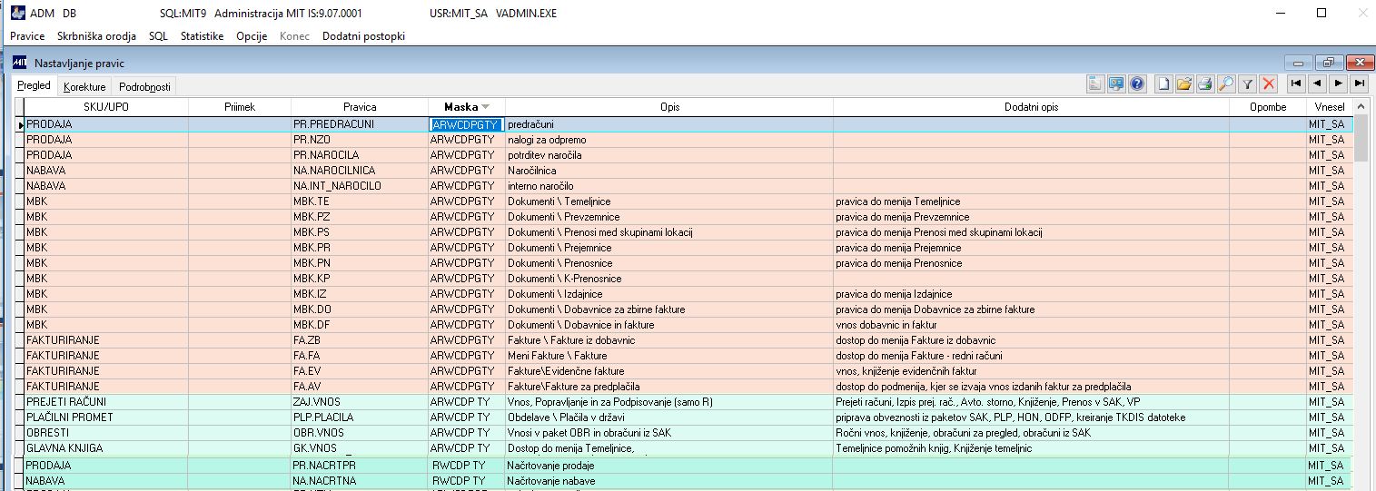The height and width of the screenshot is (491, 1376).
Task: Switch to the Podrobnosti tab
Action: pos(144,86)
